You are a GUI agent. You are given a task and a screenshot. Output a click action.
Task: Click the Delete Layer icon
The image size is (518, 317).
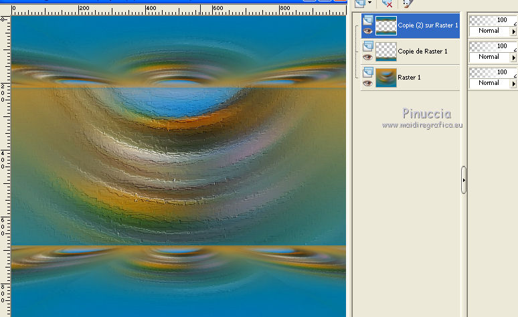tap(387, 3)
